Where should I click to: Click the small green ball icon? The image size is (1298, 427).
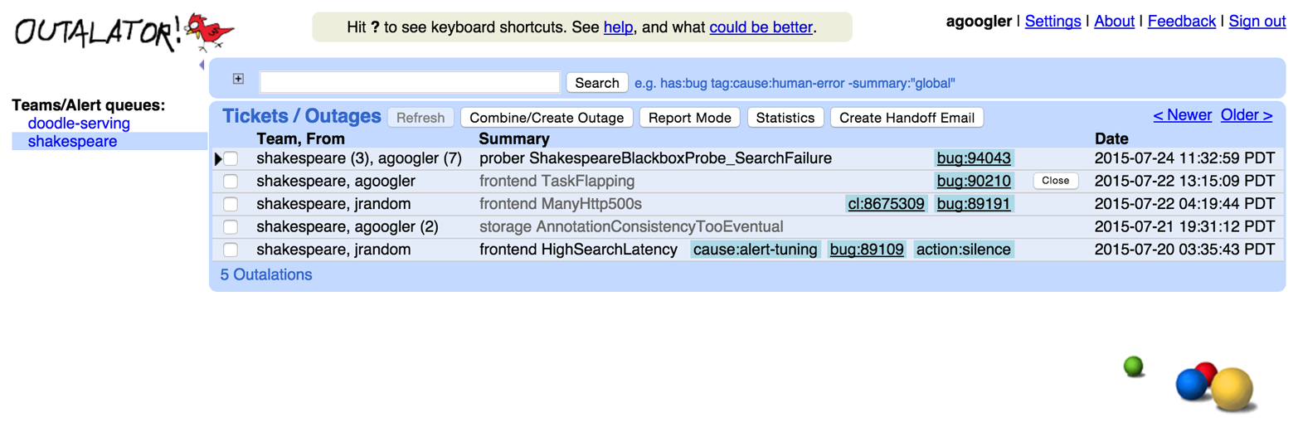pyautogui.click(x=1133, y=366)
